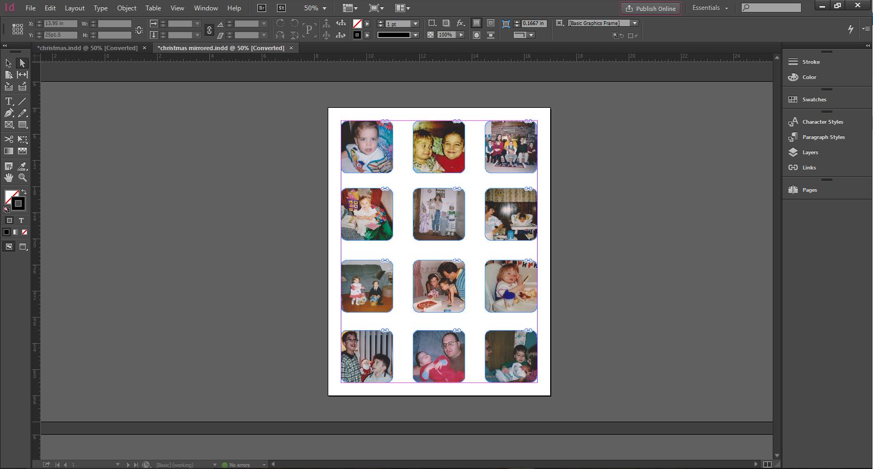Viewport: 873px width, 469px height.
Task: Open the Stroke panel
Action: 811,62
